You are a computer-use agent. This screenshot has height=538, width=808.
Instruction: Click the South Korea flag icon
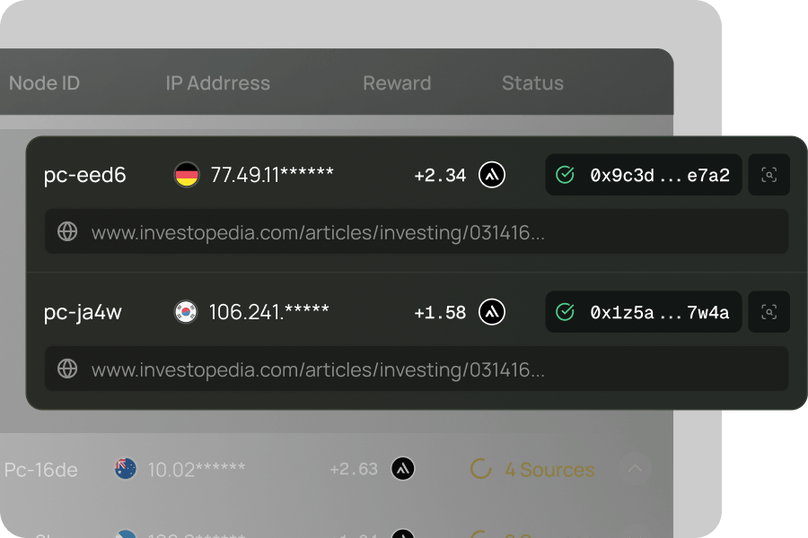pos(186,312)
